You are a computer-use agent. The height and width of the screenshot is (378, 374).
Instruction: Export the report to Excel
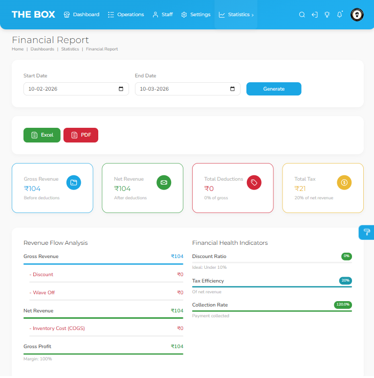[42, 135]
